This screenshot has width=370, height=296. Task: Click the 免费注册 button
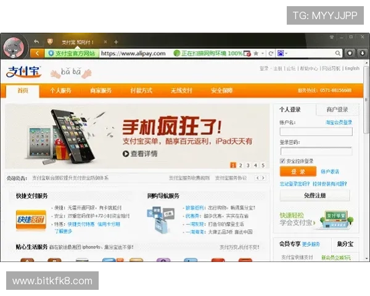[314, 195]
